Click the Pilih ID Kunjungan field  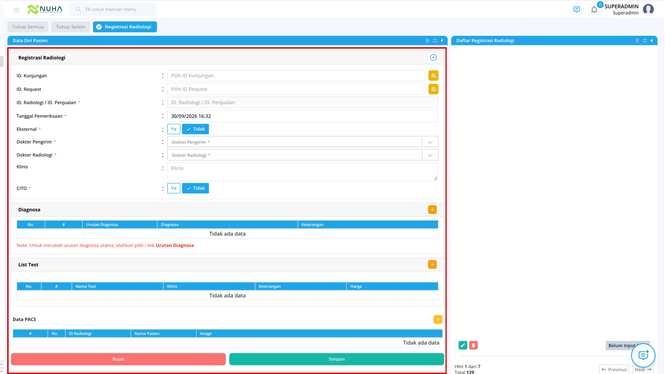point(296,76)
